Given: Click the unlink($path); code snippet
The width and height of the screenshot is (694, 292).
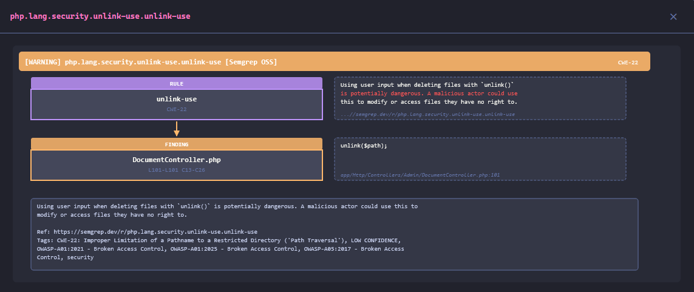Looking at the screenshot, I should (x=363, y=146).
